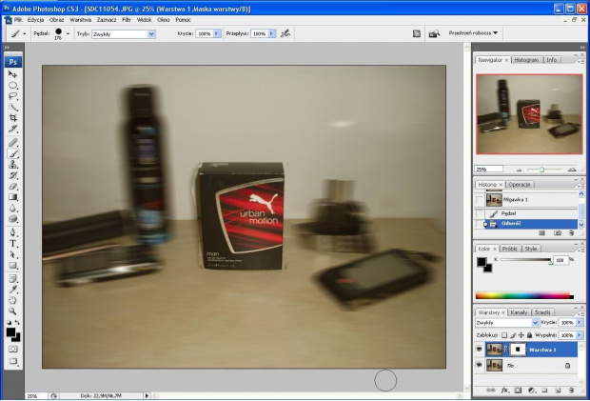Select the Healing Brush tool
590x401 pixels.
click(x=12, y=142)
